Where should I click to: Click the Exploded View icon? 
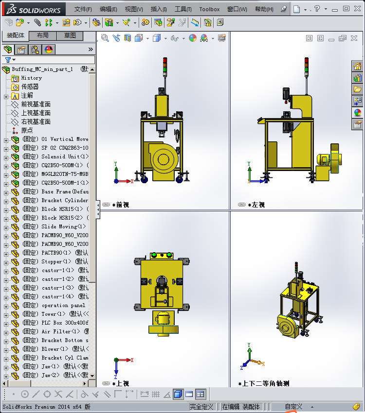[170, 22]
